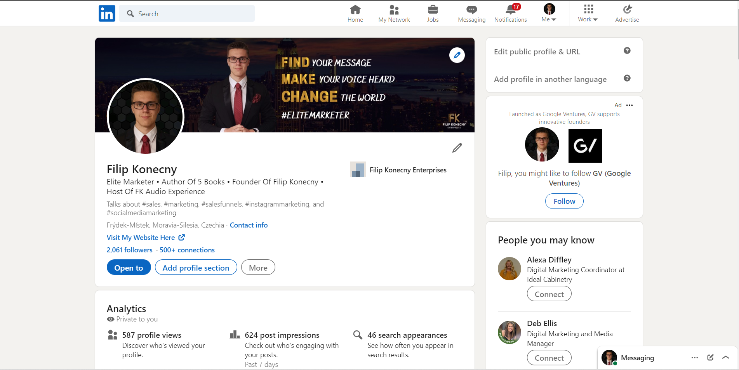This screenshot has width=739, height=370.
Task: Open the Jobs section
Action: (432, 13)
